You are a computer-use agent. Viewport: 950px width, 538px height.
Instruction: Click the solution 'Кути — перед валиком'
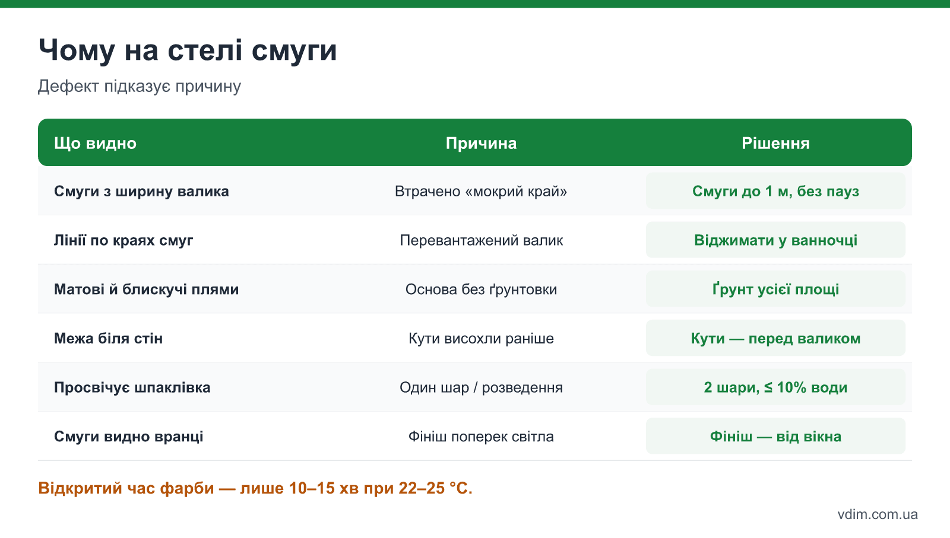(775, 339)
